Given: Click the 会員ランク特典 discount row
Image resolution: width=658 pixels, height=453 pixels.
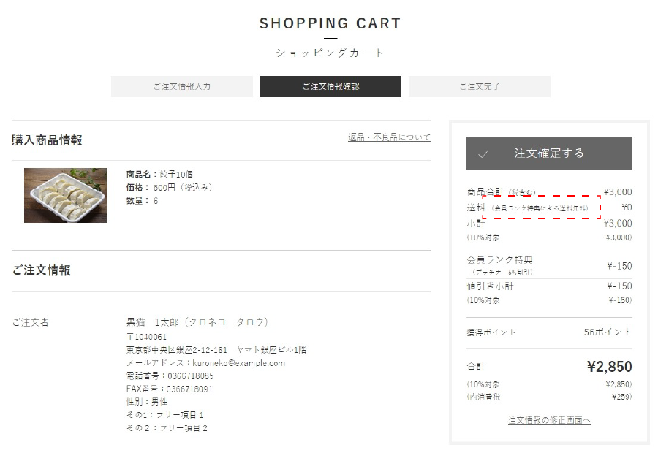Looking at the screenshot, I should (x=549, y=265).
